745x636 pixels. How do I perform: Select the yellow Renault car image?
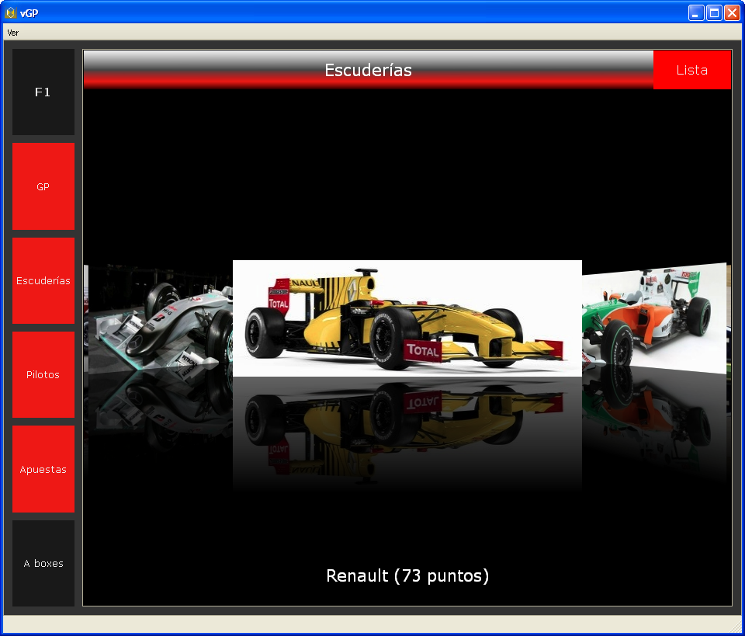point(407,318)
